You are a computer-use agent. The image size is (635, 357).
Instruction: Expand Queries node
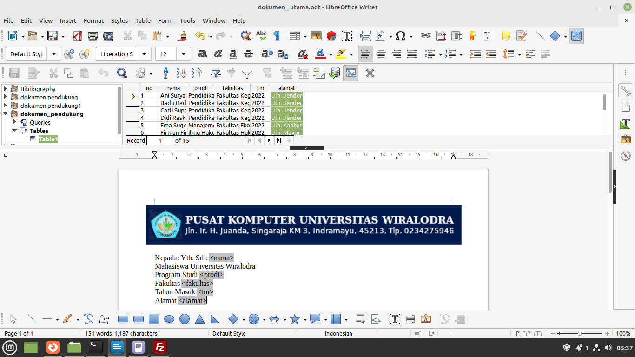click(14, 122)
